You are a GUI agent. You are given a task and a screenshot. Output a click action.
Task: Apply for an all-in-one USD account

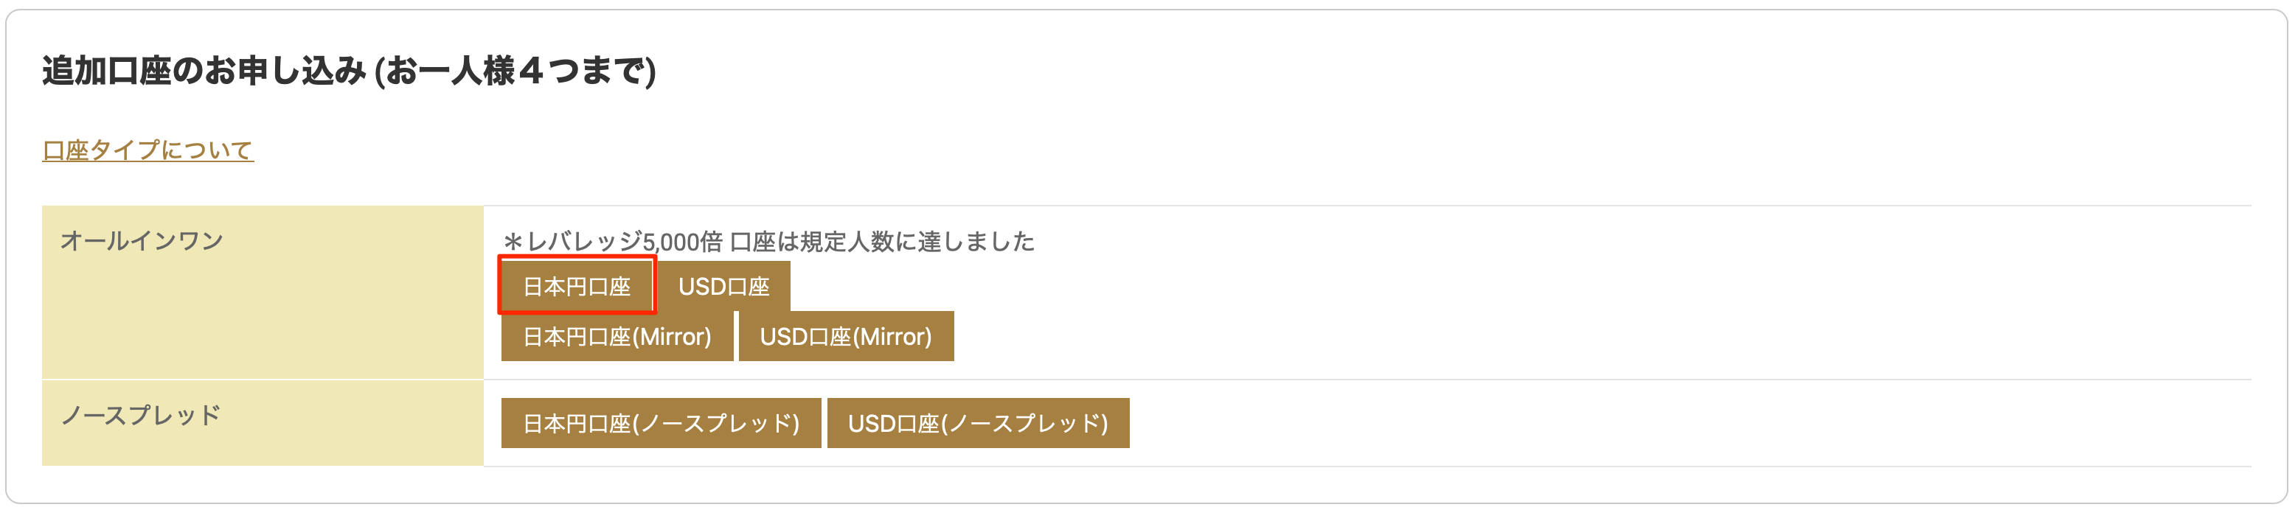click(723, 286)
